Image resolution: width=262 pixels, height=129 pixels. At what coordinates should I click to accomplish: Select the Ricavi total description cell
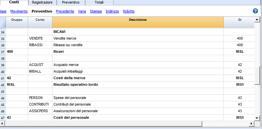click(x=138, y=52)
